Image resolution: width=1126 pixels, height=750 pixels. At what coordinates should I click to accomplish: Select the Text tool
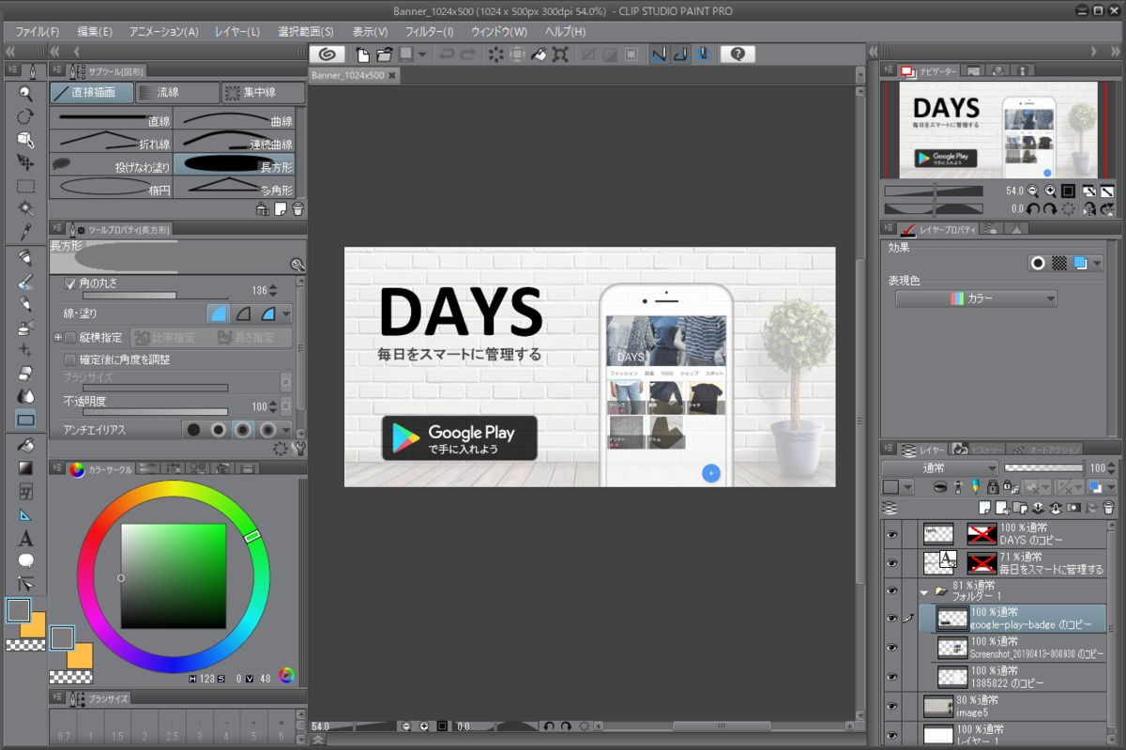click(x=25, y=539)
